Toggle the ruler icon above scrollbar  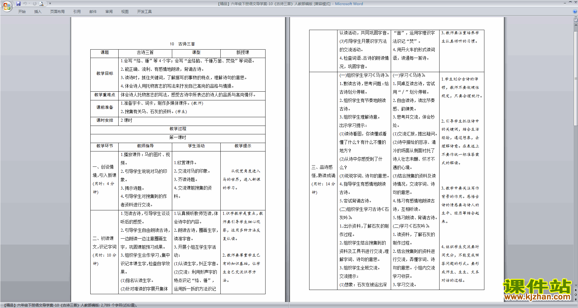point(576,20)
